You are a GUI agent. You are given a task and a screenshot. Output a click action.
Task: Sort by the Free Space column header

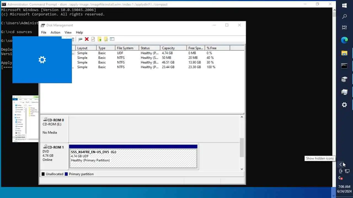[x=196, y=48]
